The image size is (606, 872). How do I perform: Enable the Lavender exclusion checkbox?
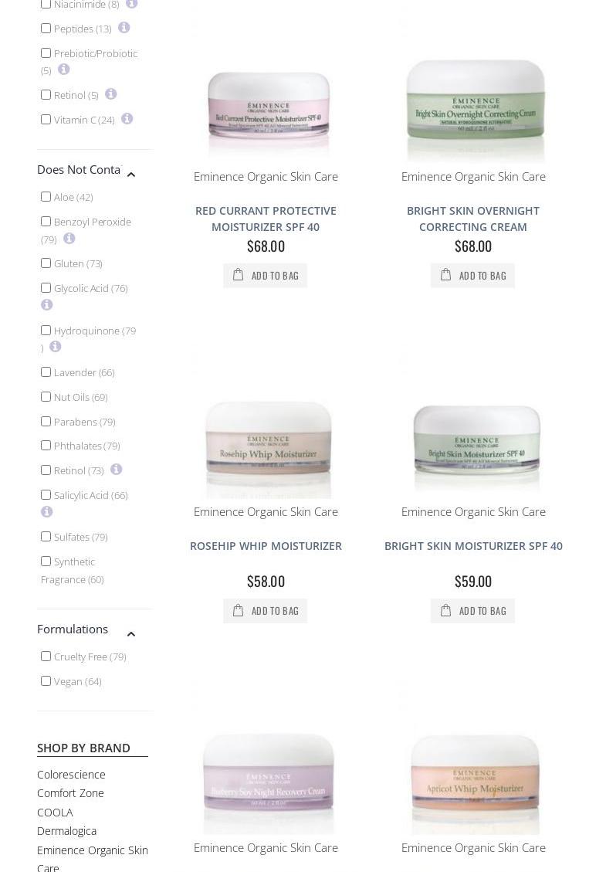point(46,372)
